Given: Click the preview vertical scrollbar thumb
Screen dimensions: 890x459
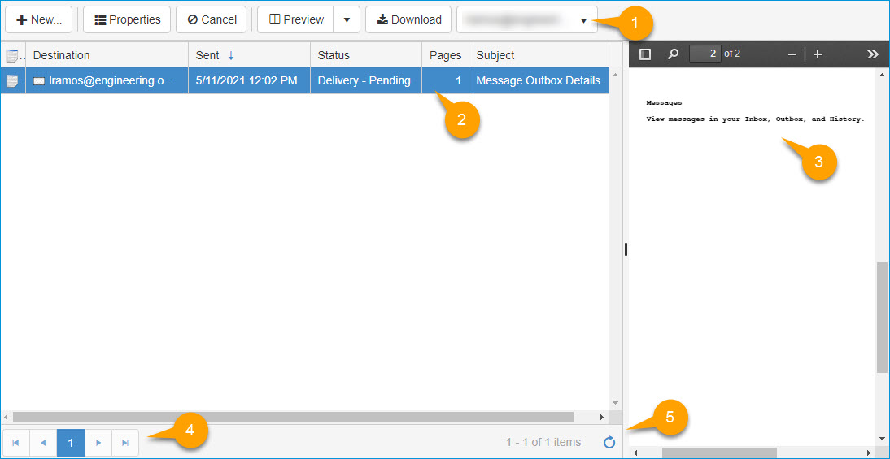Looking at the screenshot, I should pyautogui.click(x=883, y=318).
